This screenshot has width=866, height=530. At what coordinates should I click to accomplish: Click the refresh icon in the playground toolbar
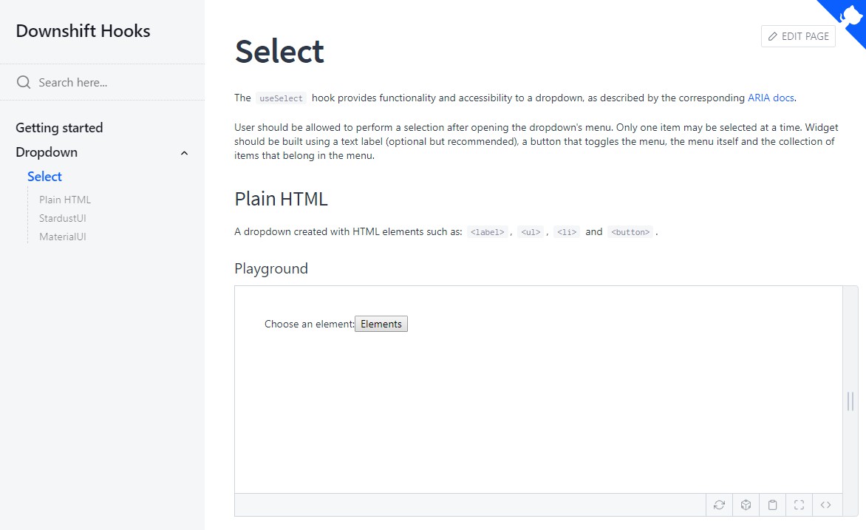pos(719,505)
